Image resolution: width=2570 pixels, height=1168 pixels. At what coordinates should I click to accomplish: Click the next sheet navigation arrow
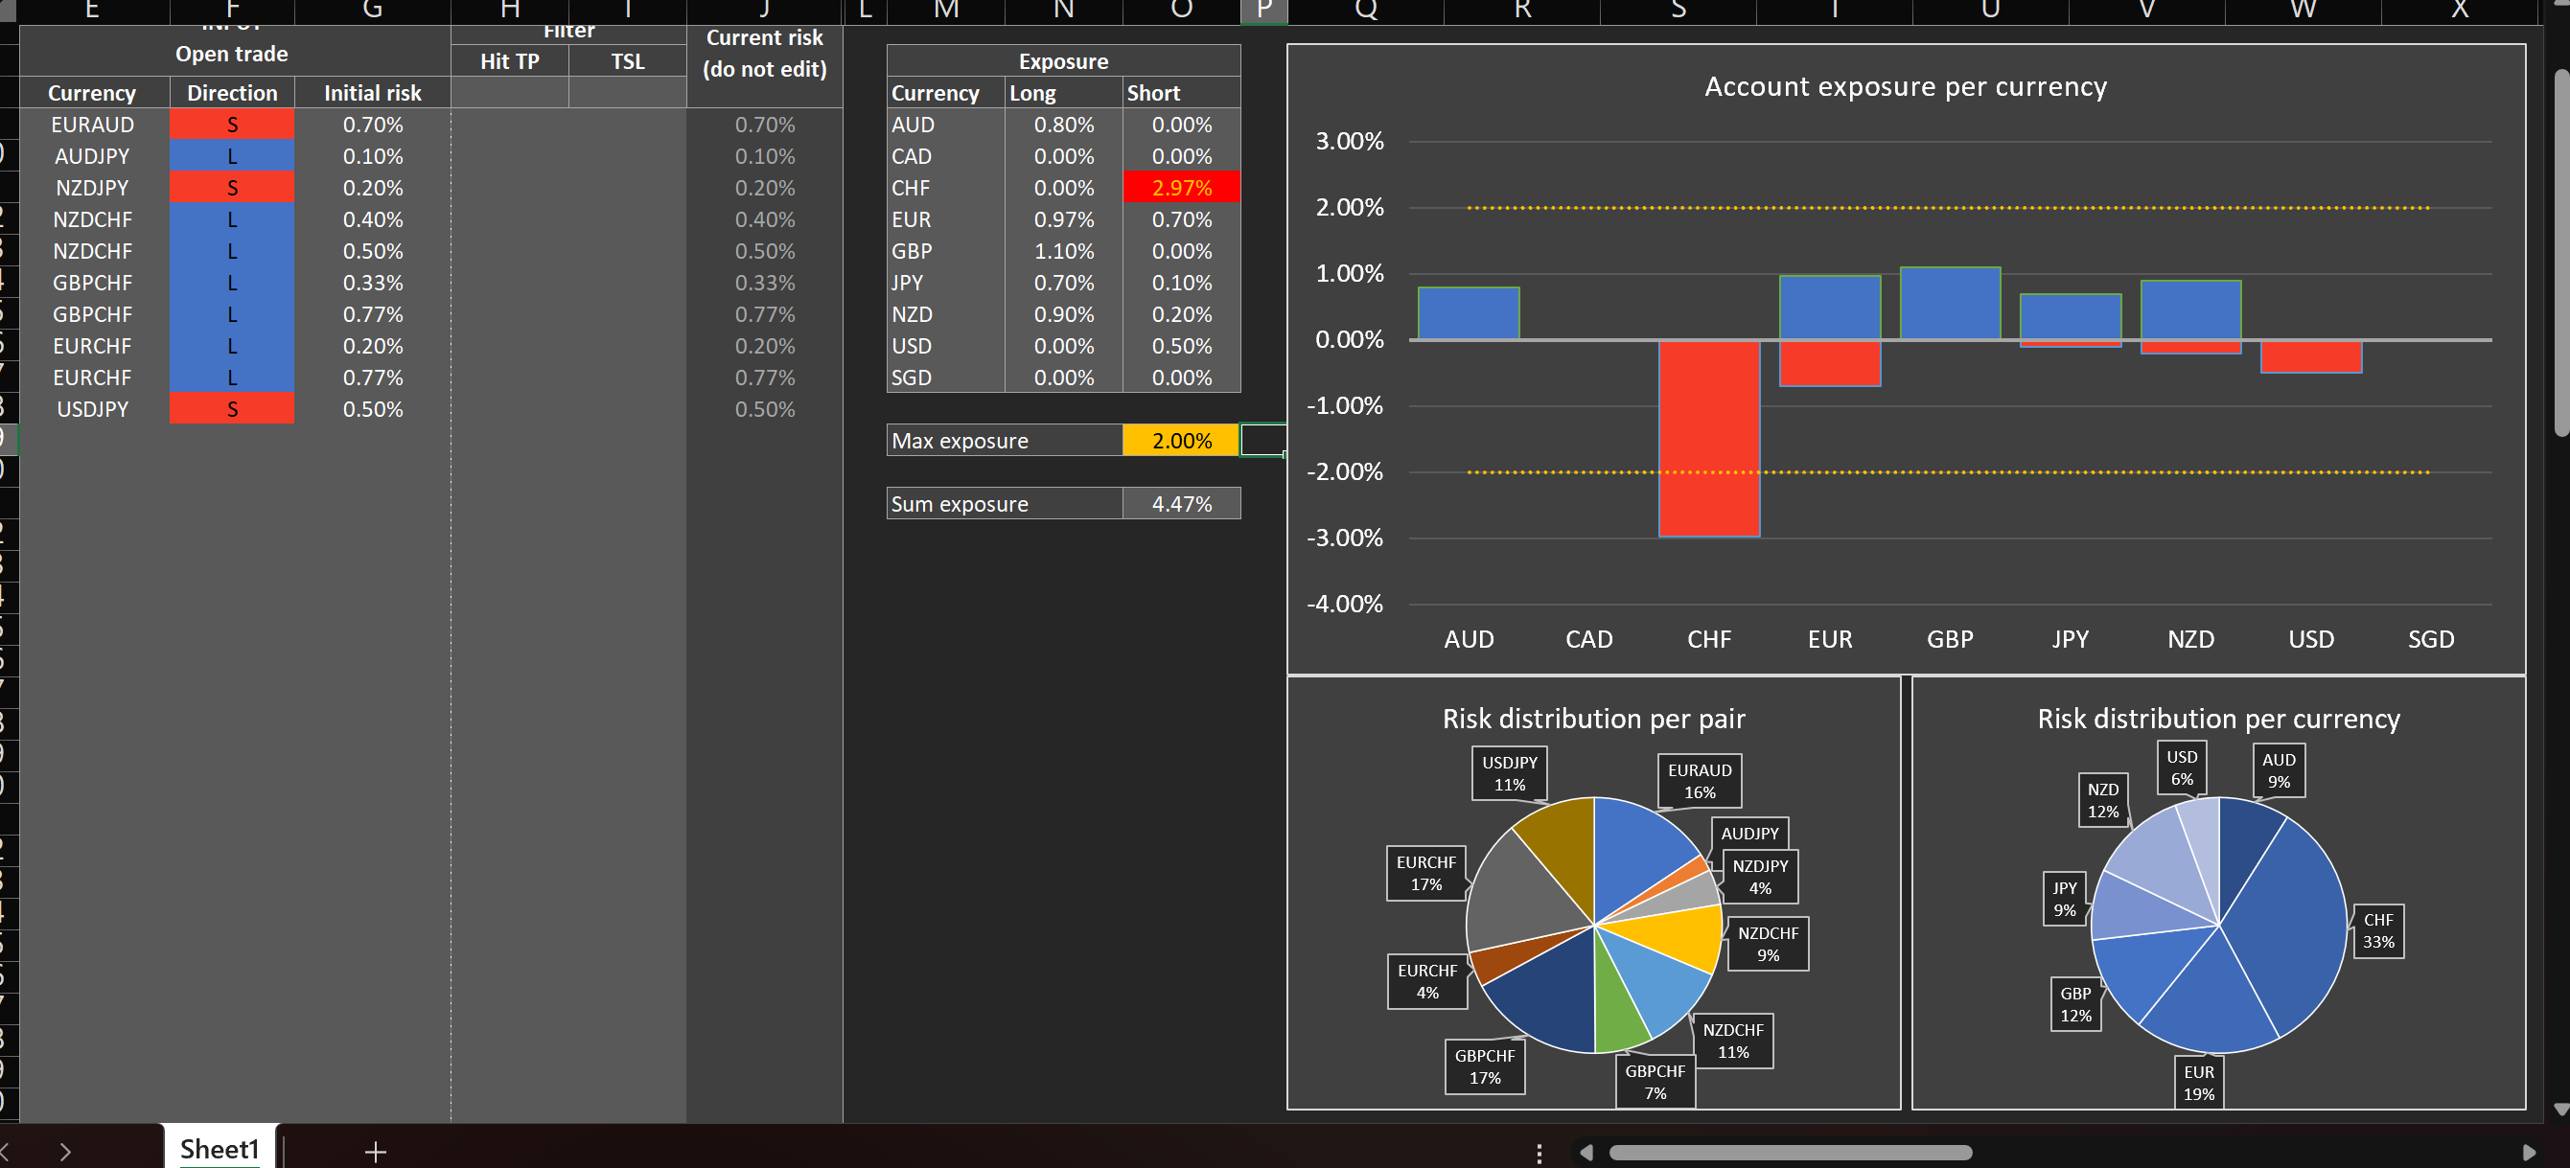point(65,1151)
